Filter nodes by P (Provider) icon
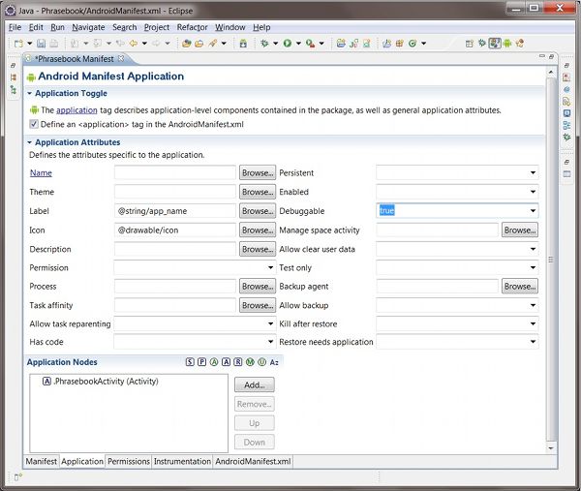Viewport: 581px width, 491px height. click(202, 362)
